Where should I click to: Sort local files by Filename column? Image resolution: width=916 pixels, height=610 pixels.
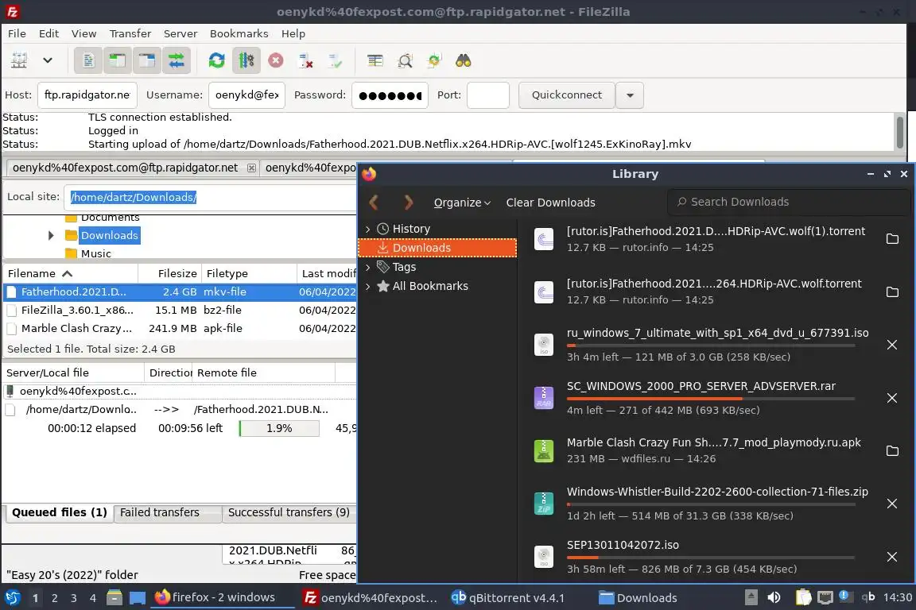coord(70,273)
